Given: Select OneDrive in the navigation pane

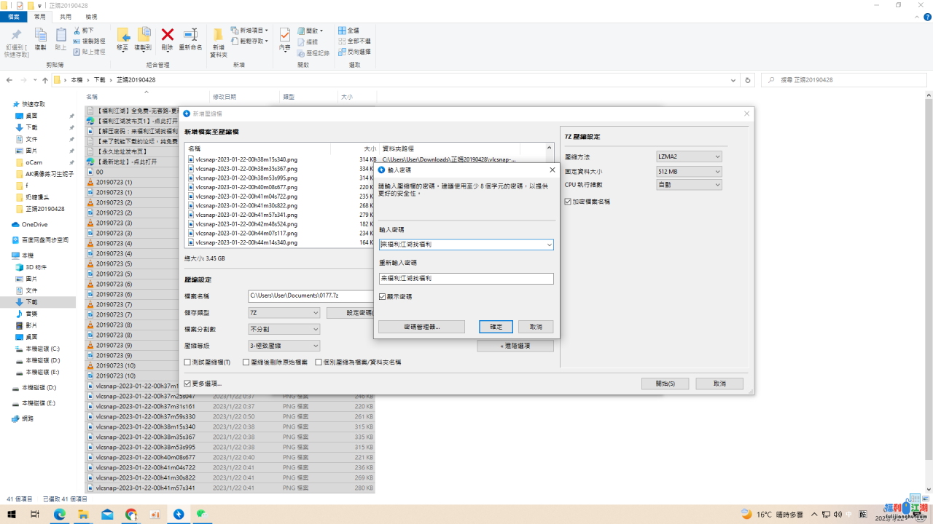Looking at the screenshot, I should tap(34, 225).
